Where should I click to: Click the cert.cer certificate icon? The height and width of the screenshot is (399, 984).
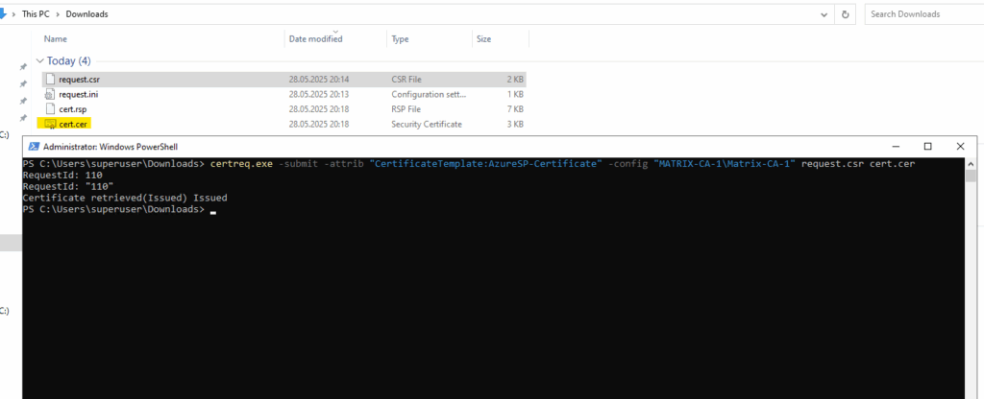pyautogui.click(x=50, y=124)
